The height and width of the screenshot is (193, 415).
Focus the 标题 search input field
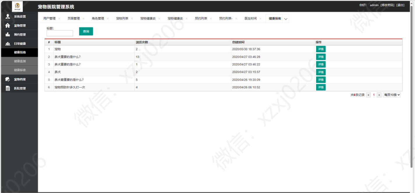point(60,33)
